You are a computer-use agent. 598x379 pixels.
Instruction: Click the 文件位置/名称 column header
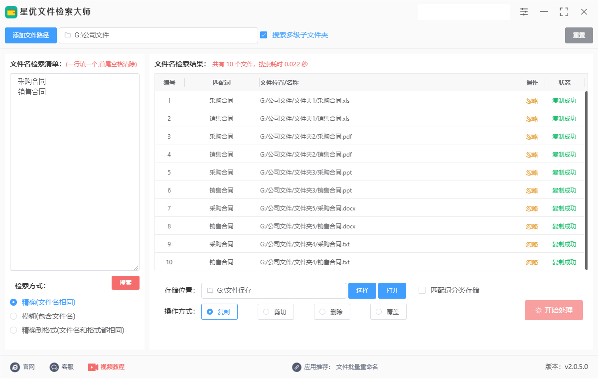tap(280, 83)
